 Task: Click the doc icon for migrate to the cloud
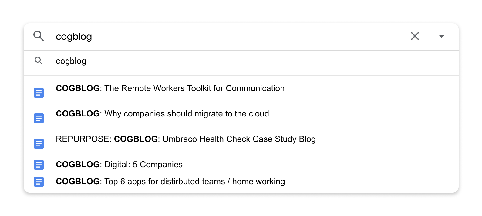(39, 118)
